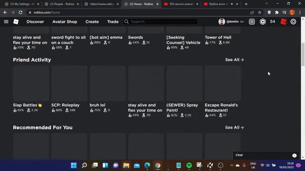This screenshot has height=171, width=305.
Task: Open SCP: Roleplay game title
Action: tap(65, 105)
